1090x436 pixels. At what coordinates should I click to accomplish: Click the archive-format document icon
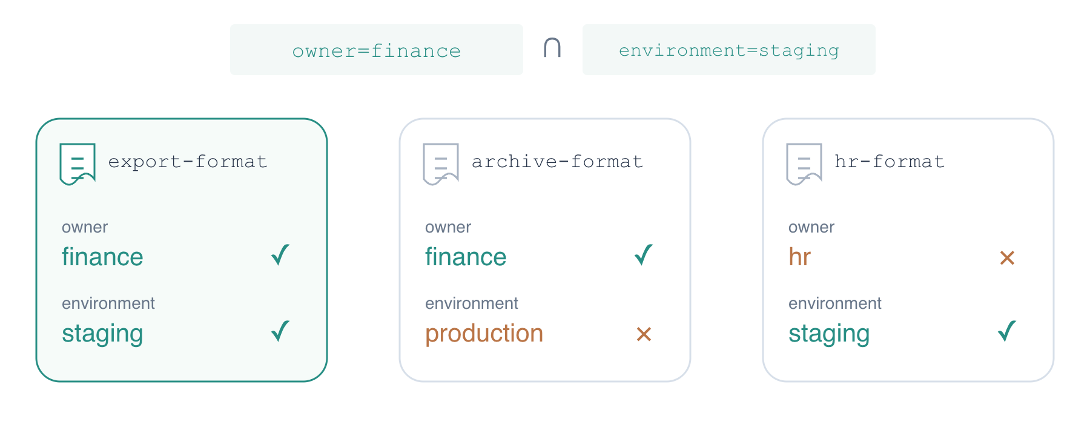click(x=441, y=163)
